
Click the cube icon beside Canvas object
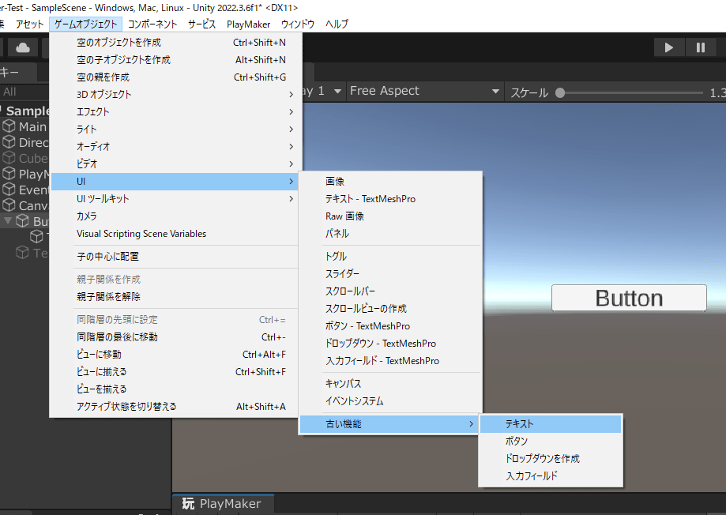[9, 205]
